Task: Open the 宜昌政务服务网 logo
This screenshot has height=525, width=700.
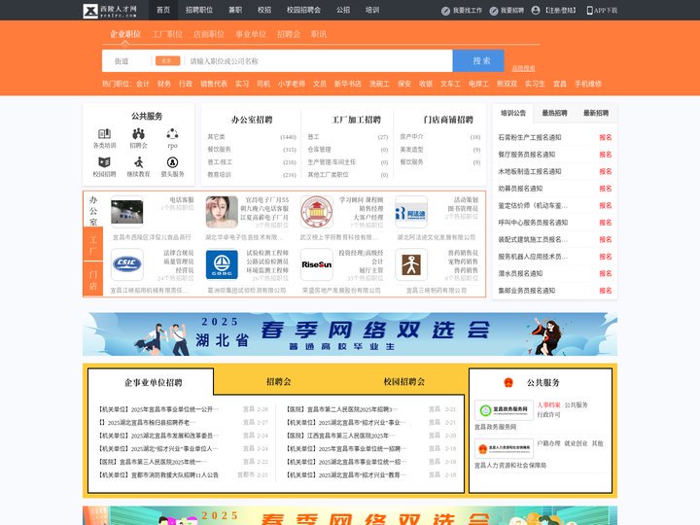Action: 504,410
